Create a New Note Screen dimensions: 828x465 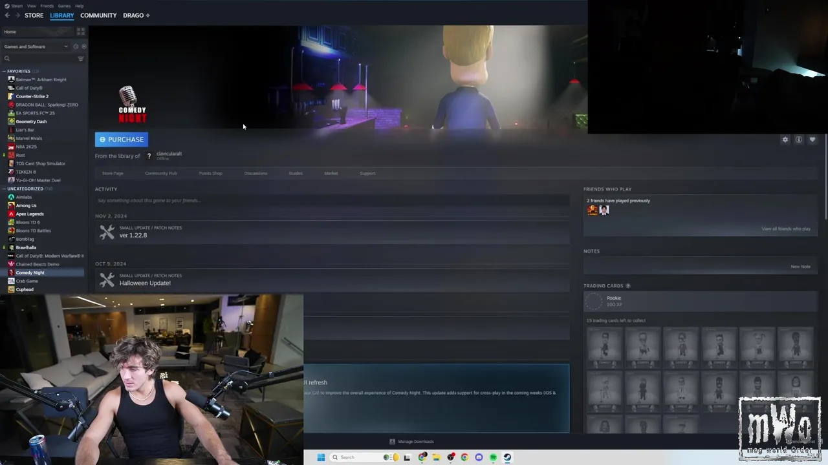click(800, 266)
